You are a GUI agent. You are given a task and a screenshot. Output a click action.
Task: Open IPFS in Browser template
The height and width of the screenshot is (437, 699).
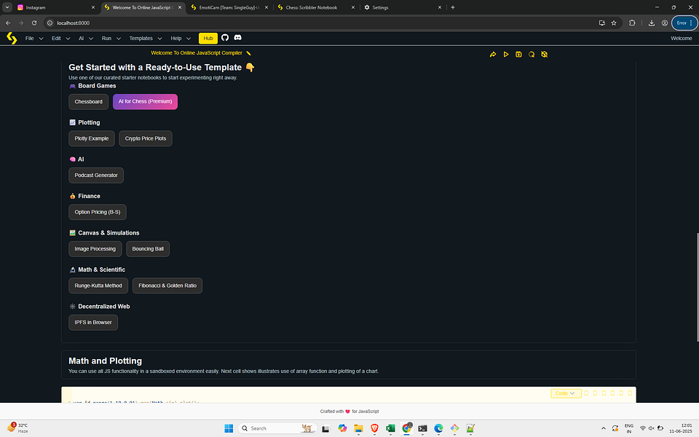click(93, 323)
